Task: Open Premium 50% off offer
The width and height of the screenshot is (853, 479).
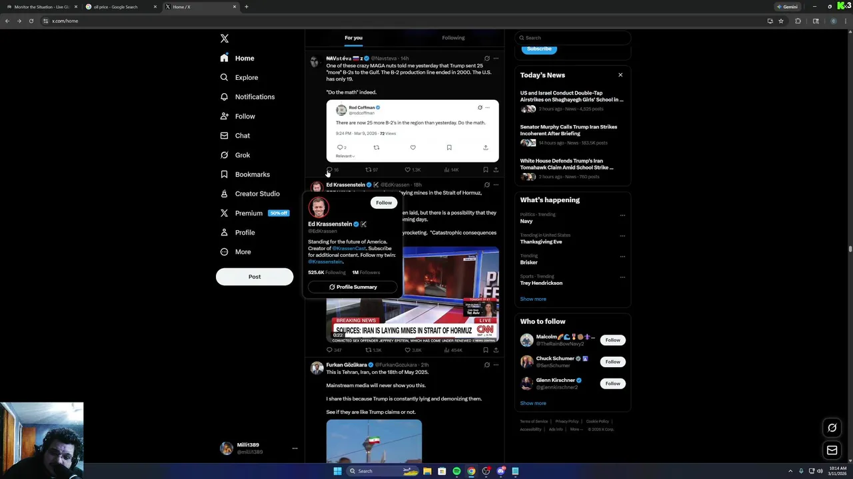Action: pos(255,213)
